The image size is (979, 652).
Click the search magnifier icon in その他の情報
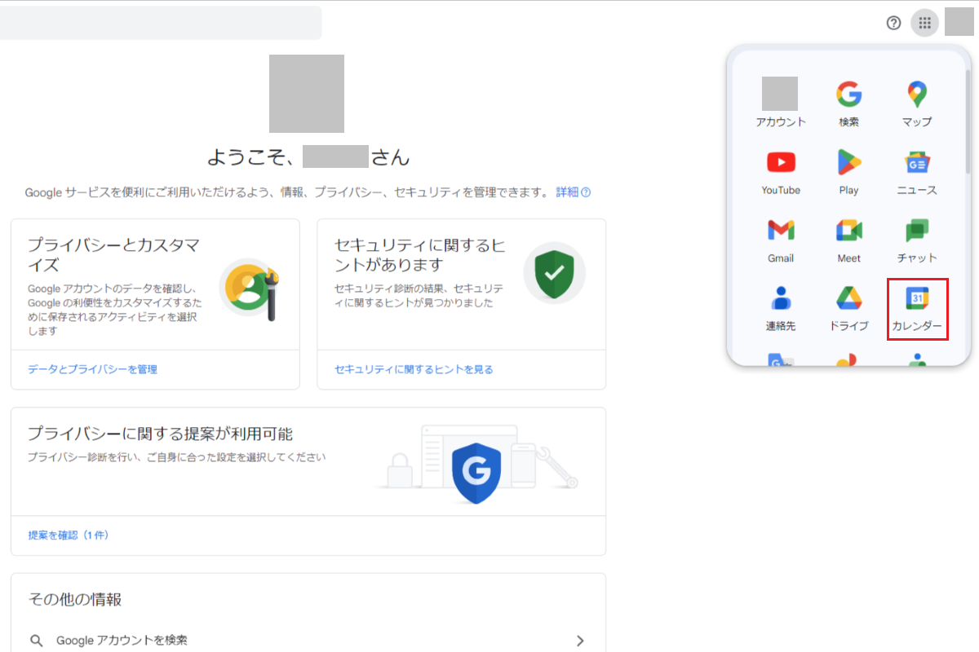37,641
